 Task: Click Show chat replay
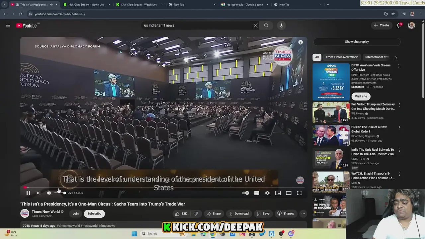coord(357,41)
